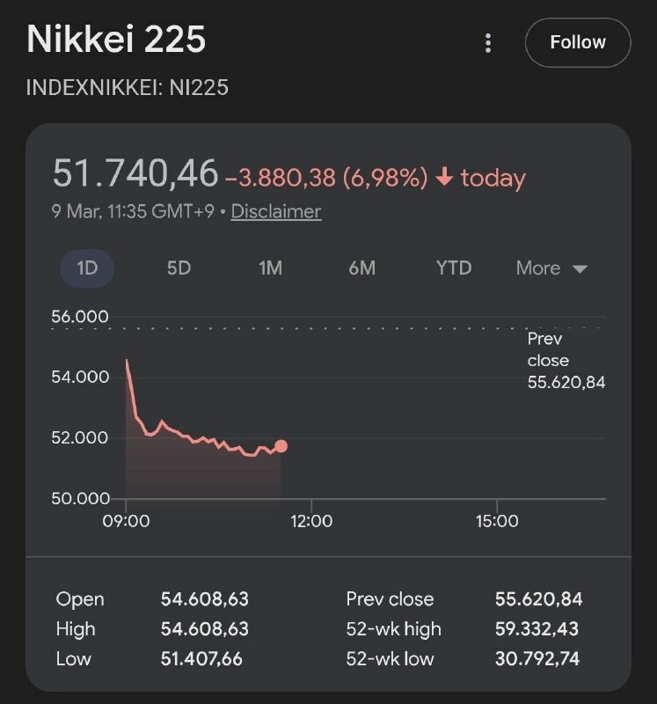The height and width of the screenshot is (704, 657).
Task: Open the three-dot more options menu
Action: coord(488,43)
